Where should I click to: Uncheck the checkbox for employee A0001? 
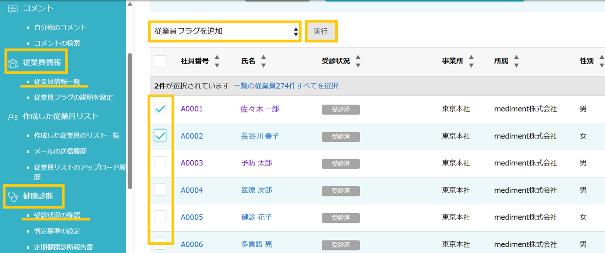pos(160,108)
